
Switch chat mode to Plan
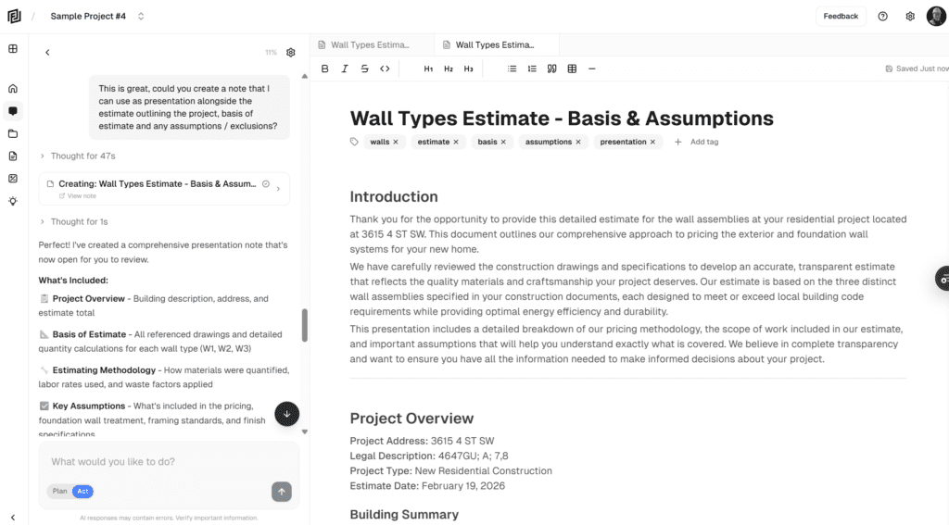[59, 491]
